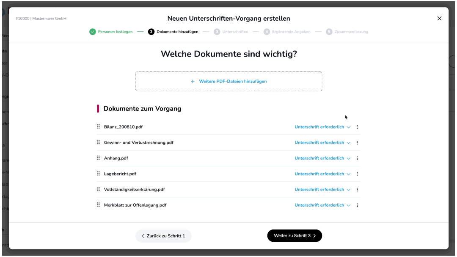Open three-dot menu for Lagebericht.pdf
Viewport: 457px width, 257px height.
(357, 174)
